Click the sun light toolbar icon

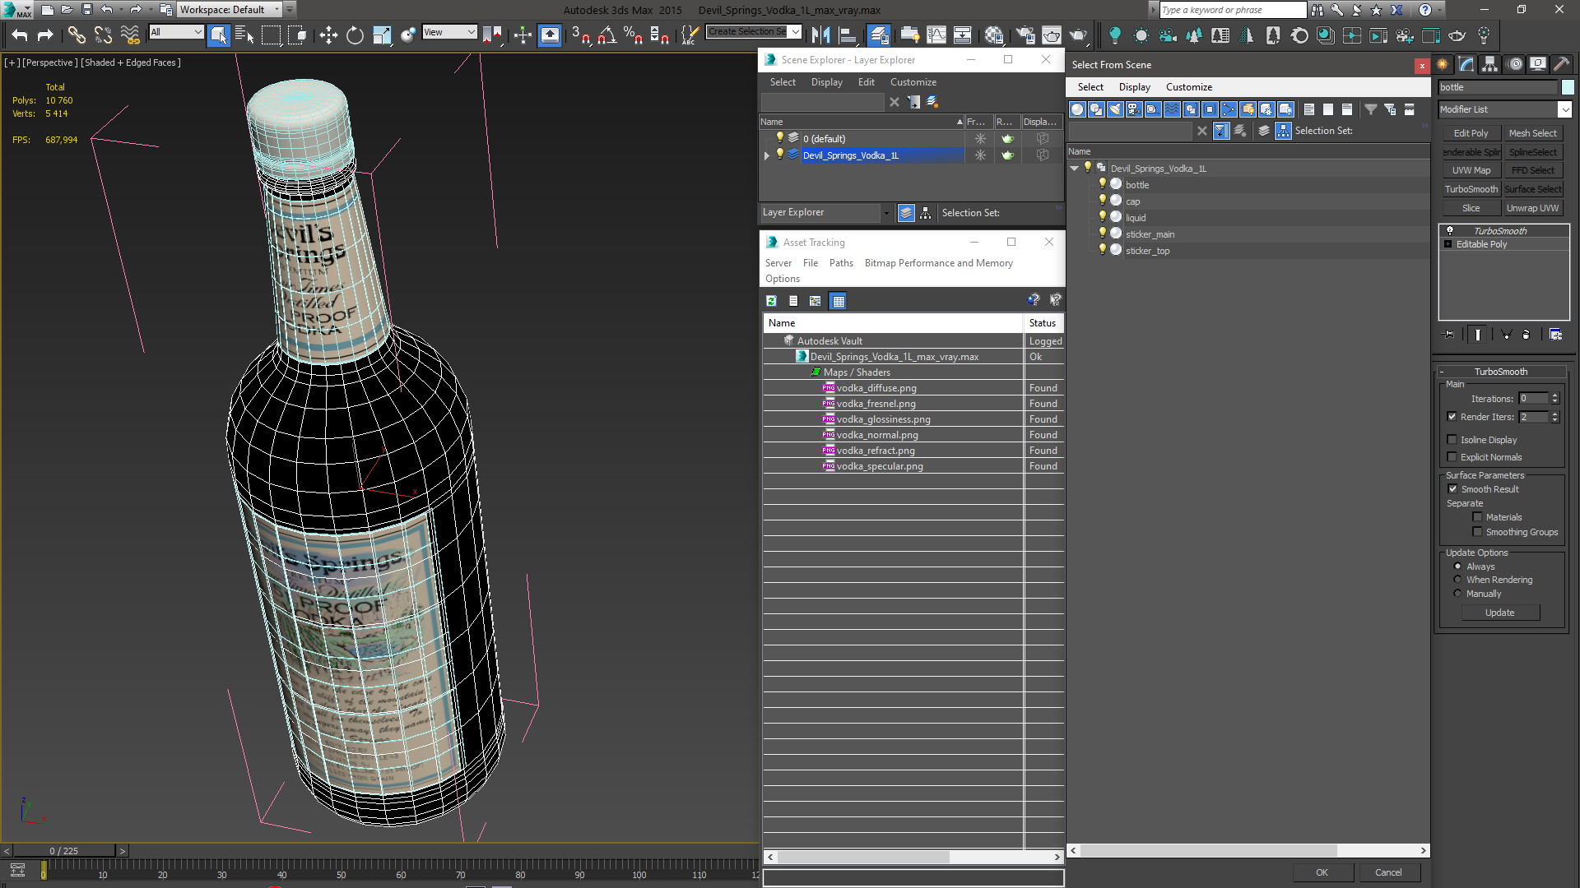click(x=1141, y=35)
